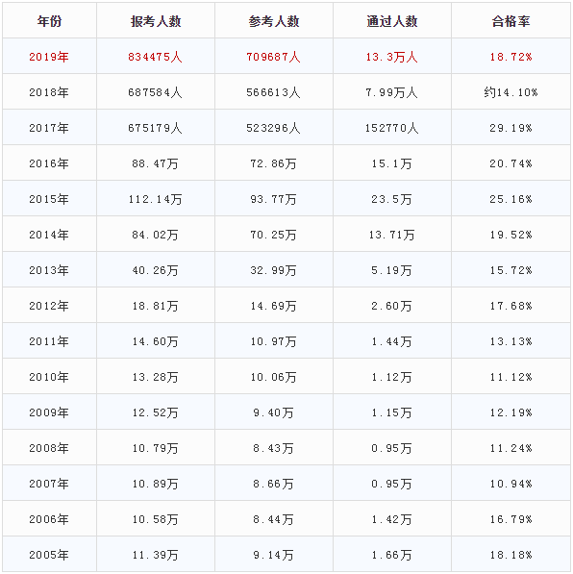Click the 2009年 row label
573x574 pixels.
(x=49, y=412)
